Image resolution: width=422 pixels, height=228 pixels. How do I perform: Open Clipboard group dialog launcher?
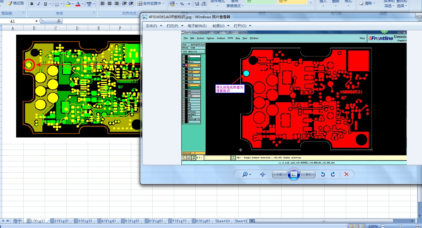(x=24, y=13)
